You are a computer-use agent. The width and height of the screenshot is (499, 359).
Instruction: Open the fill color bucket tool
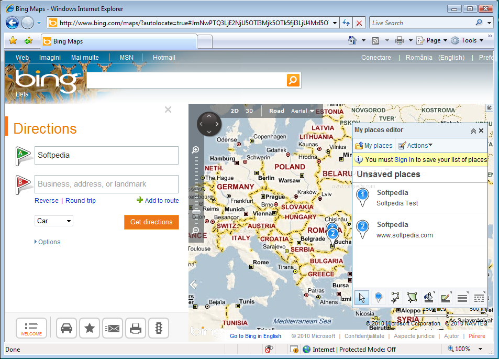coord(429,298)
